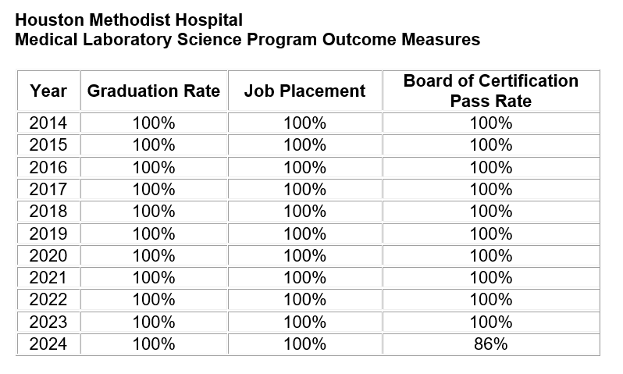
Task: Click the 2015 year cell
Action: [x=48, y=145]
